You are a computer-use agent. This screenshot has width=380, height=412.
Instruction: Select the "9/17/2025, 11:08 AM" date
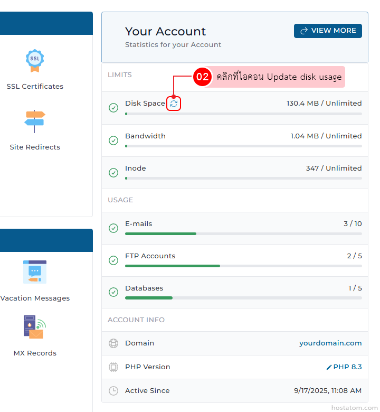[x=328, y=391]
